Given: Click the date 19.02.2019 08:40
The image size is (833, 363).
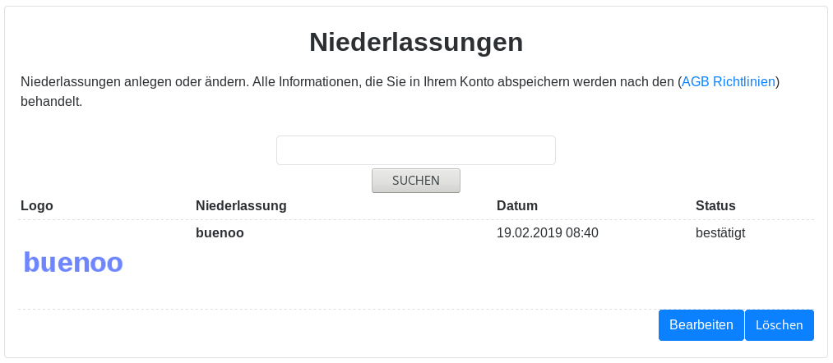Looking at the screenshot, I should coord(547,232).
